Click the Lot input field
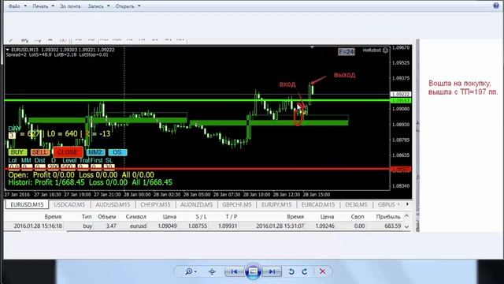This screenshot has width=504, height=284. tap(14, 166)
